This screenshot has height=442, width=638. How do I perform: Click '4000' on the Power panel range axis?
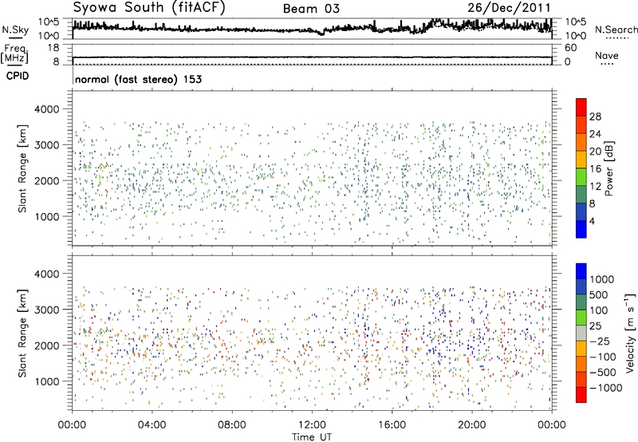(46, 109)
